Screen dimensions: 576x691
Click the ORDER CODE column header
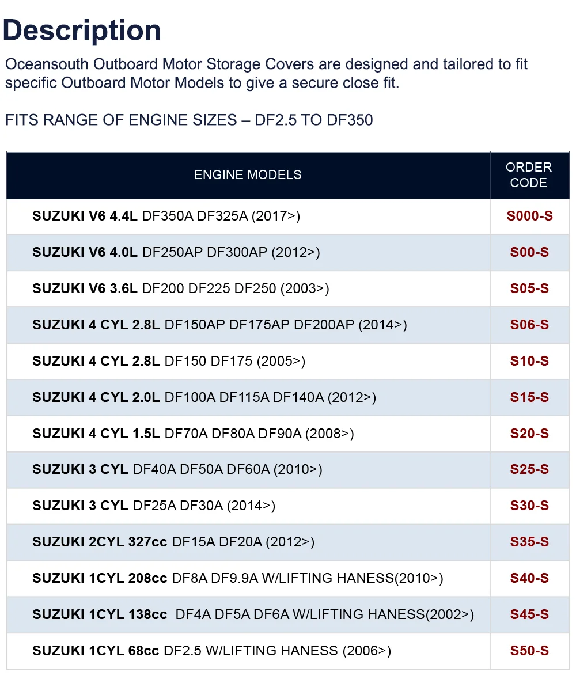pyautogui.click(x=529, y=174)
